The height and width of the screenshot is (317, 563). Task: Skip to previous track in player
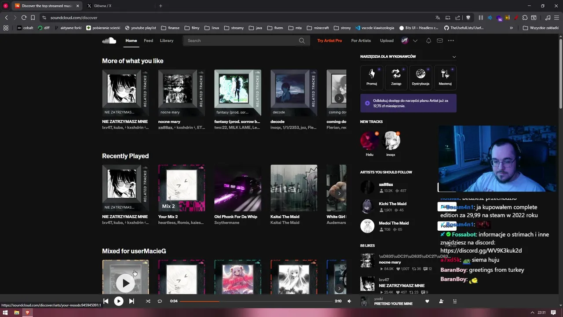[106, 301]
